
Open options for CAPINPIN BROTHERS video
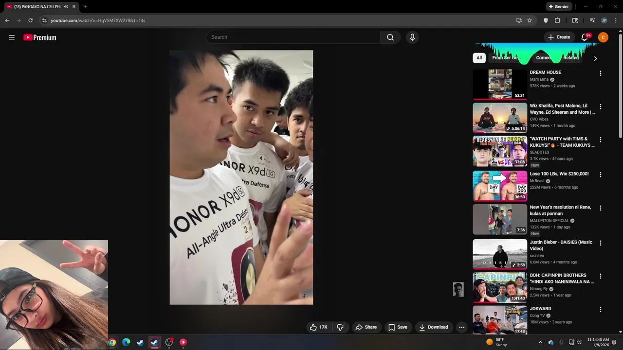[601, 276]
